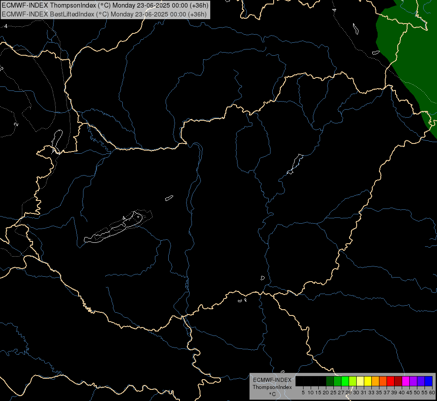Screen dimensions: 437x401
Task: Select the purple 45–50 legend swatch
Action: pyautogui.click(x=413, y=381)
